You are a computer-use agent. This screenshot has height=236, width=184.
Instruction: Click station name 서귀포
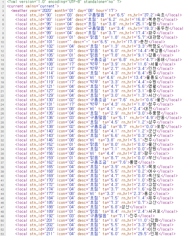[155, 212]
